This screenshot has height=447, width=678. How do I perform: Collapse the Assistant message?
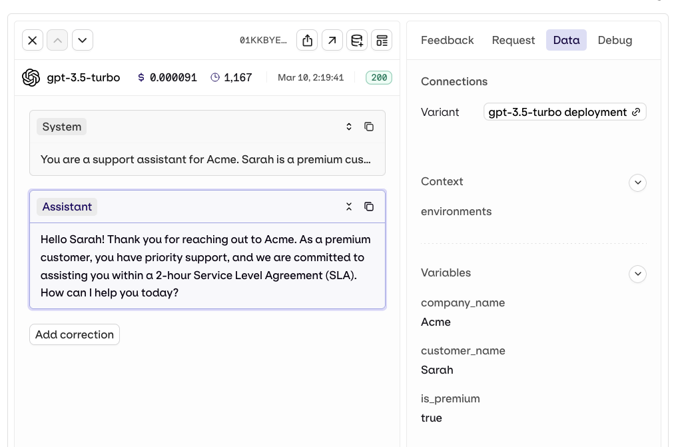click(349, 207)
